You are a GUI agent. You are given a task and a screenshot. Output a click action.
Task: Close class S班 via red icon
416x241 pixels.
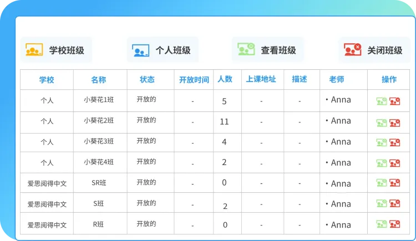click(x=395, y=203)
